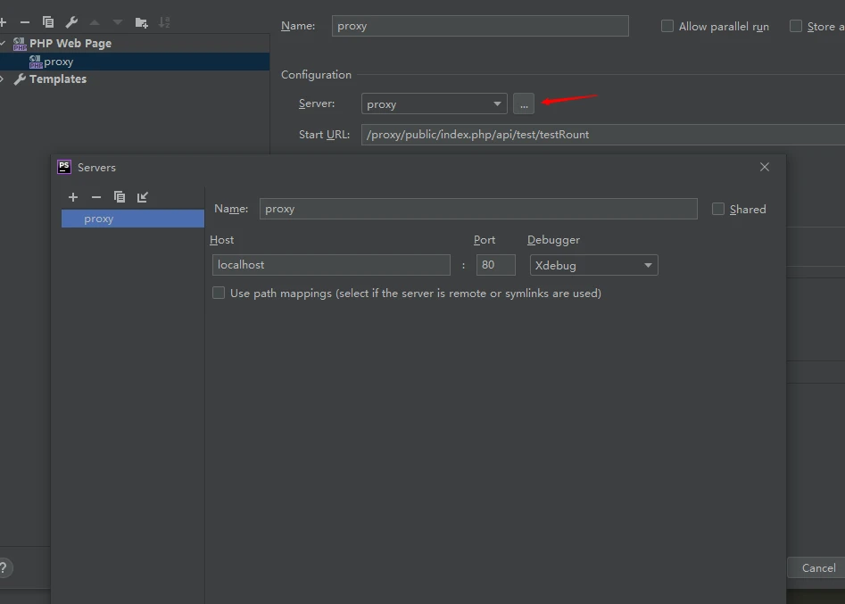
Task: Enable the Shared checkbox
Action: coord(718,209)
